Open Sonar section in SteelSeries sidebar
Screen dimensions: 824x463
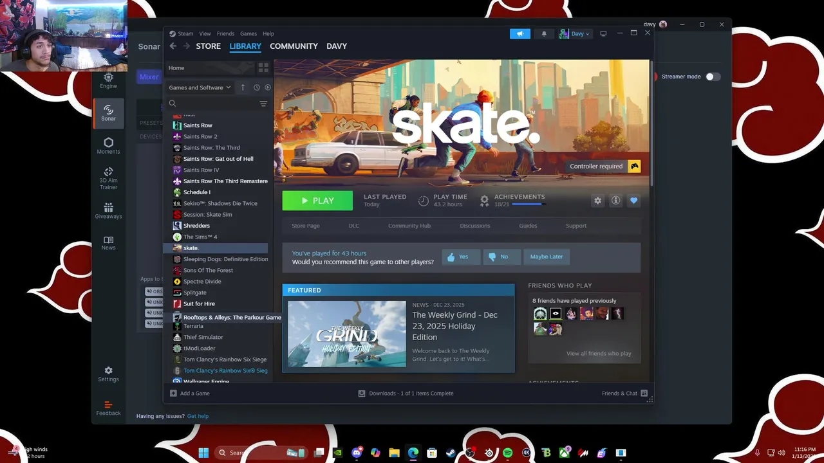click(x=108, y=113)
